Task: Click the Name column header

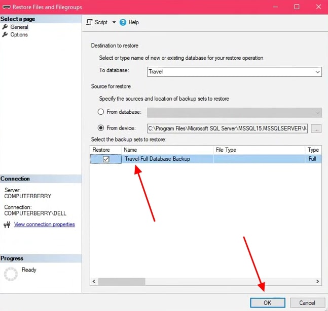Action: coord(167,150)
